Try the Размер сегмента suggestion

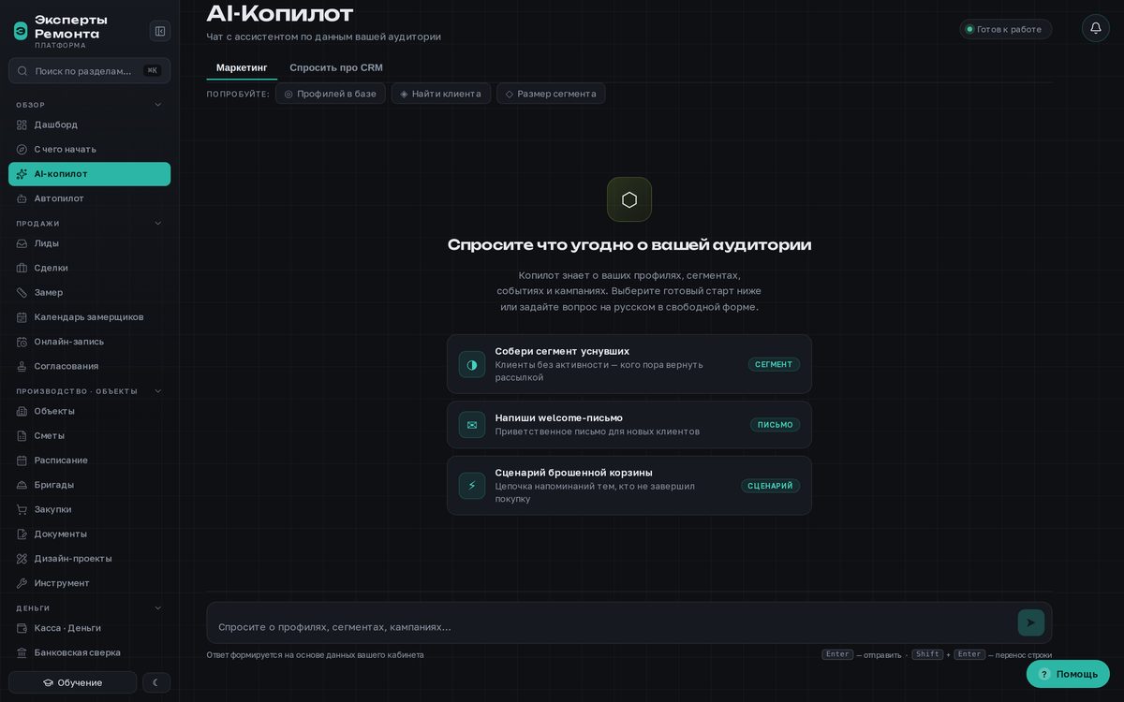pyautogui.click(x=551, y=94)
